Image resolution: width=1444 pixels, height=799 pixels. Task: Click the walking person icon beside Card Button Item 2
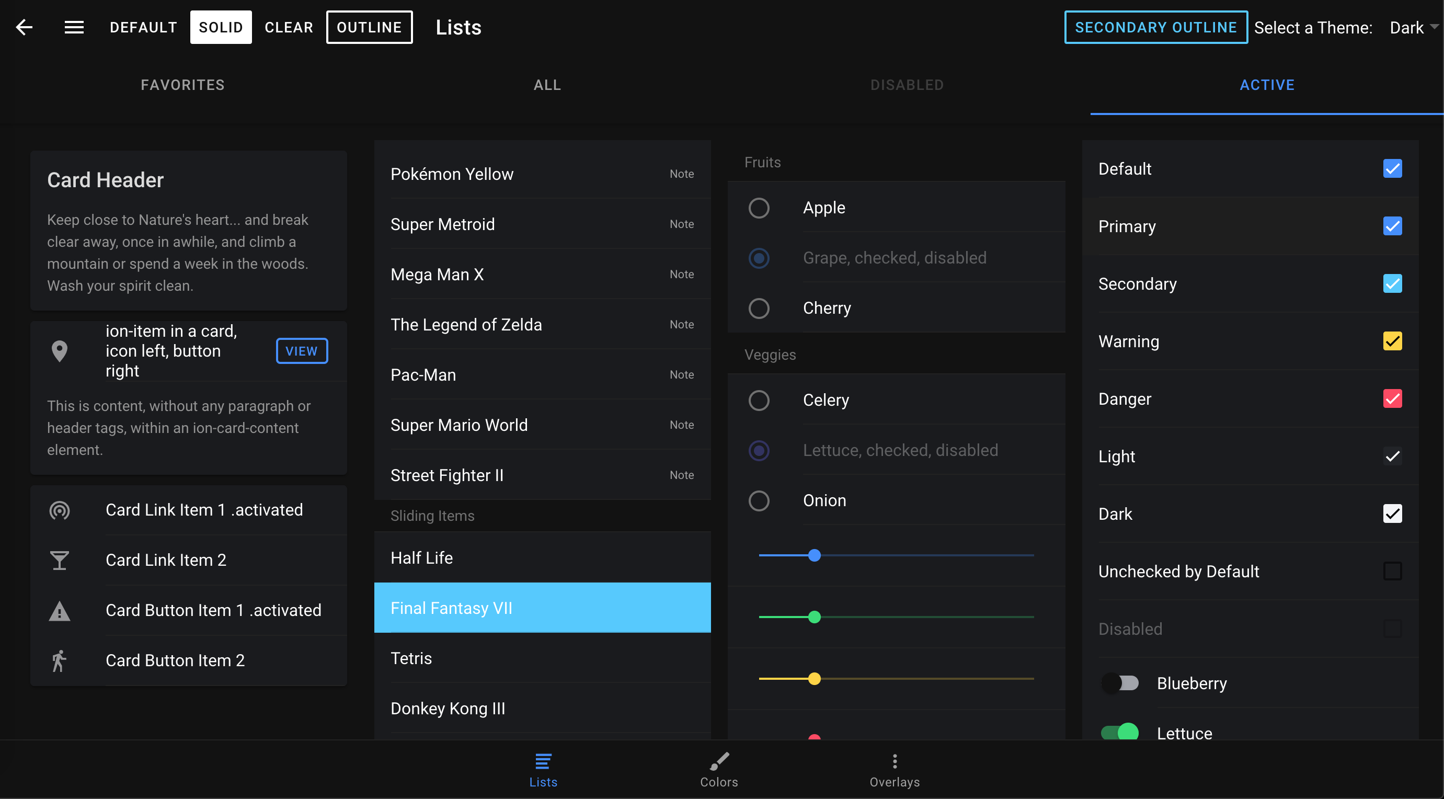(x=60, y=660)
